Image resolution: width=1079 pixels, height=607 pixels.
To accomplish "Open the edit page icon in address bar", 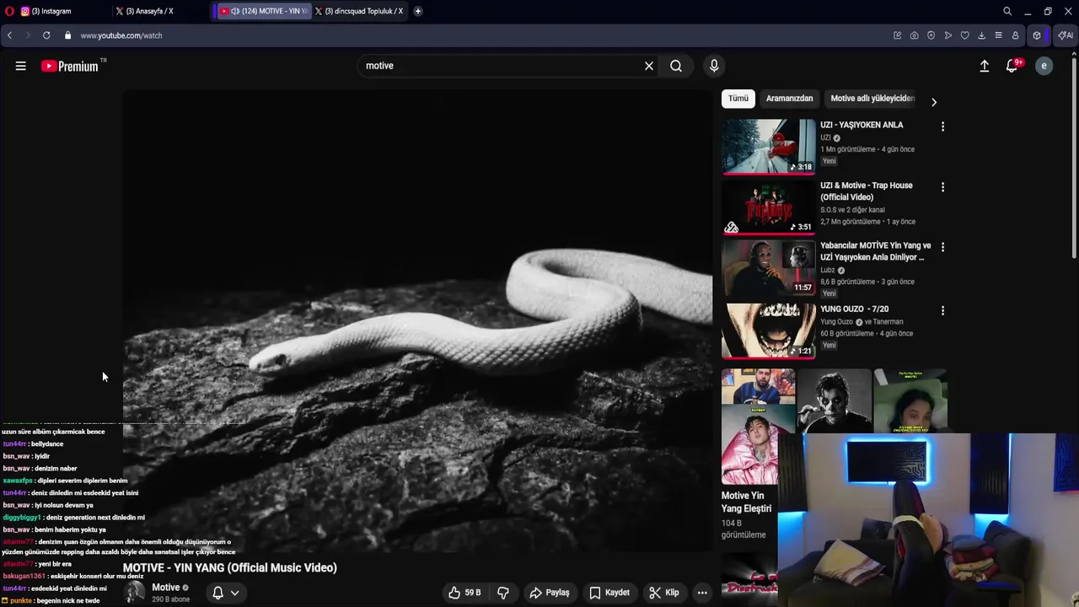I will coord(898,35).
